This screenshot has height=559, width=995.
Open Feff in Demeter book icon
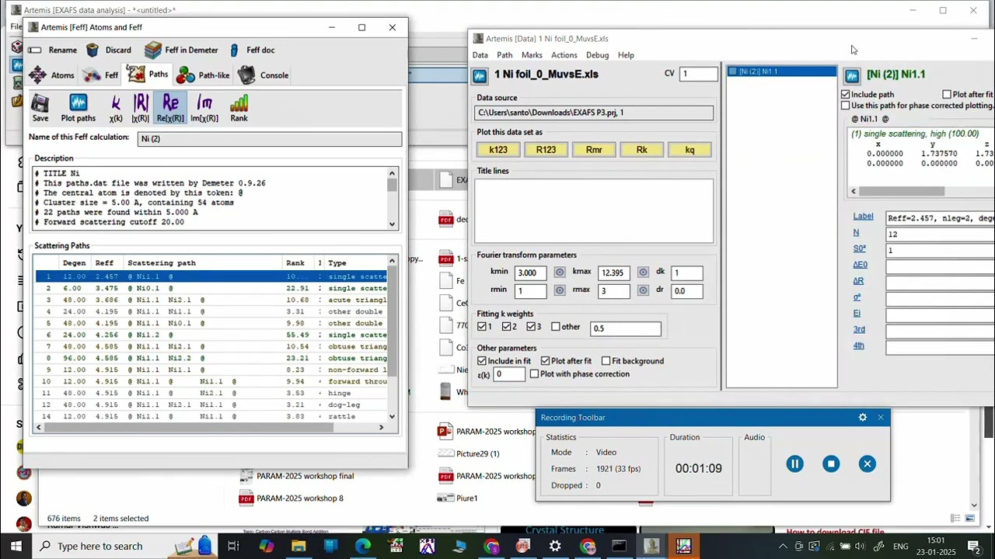[x=152, y=50]
